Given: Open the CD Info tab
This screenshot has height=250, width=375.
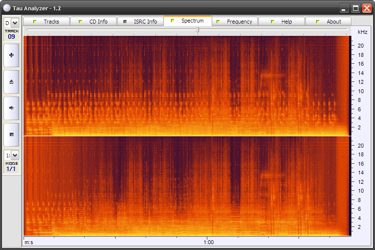Looking at the screenshot, I should (93, 22).
